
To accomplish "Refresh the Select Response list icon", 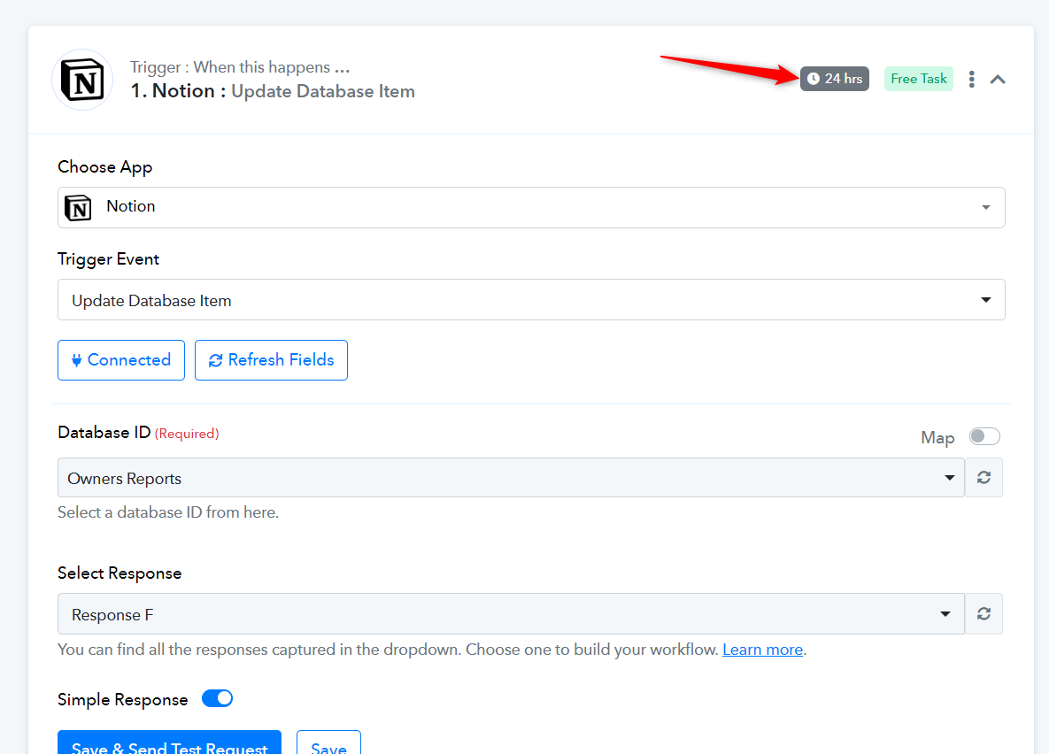I will coord(983,613).
